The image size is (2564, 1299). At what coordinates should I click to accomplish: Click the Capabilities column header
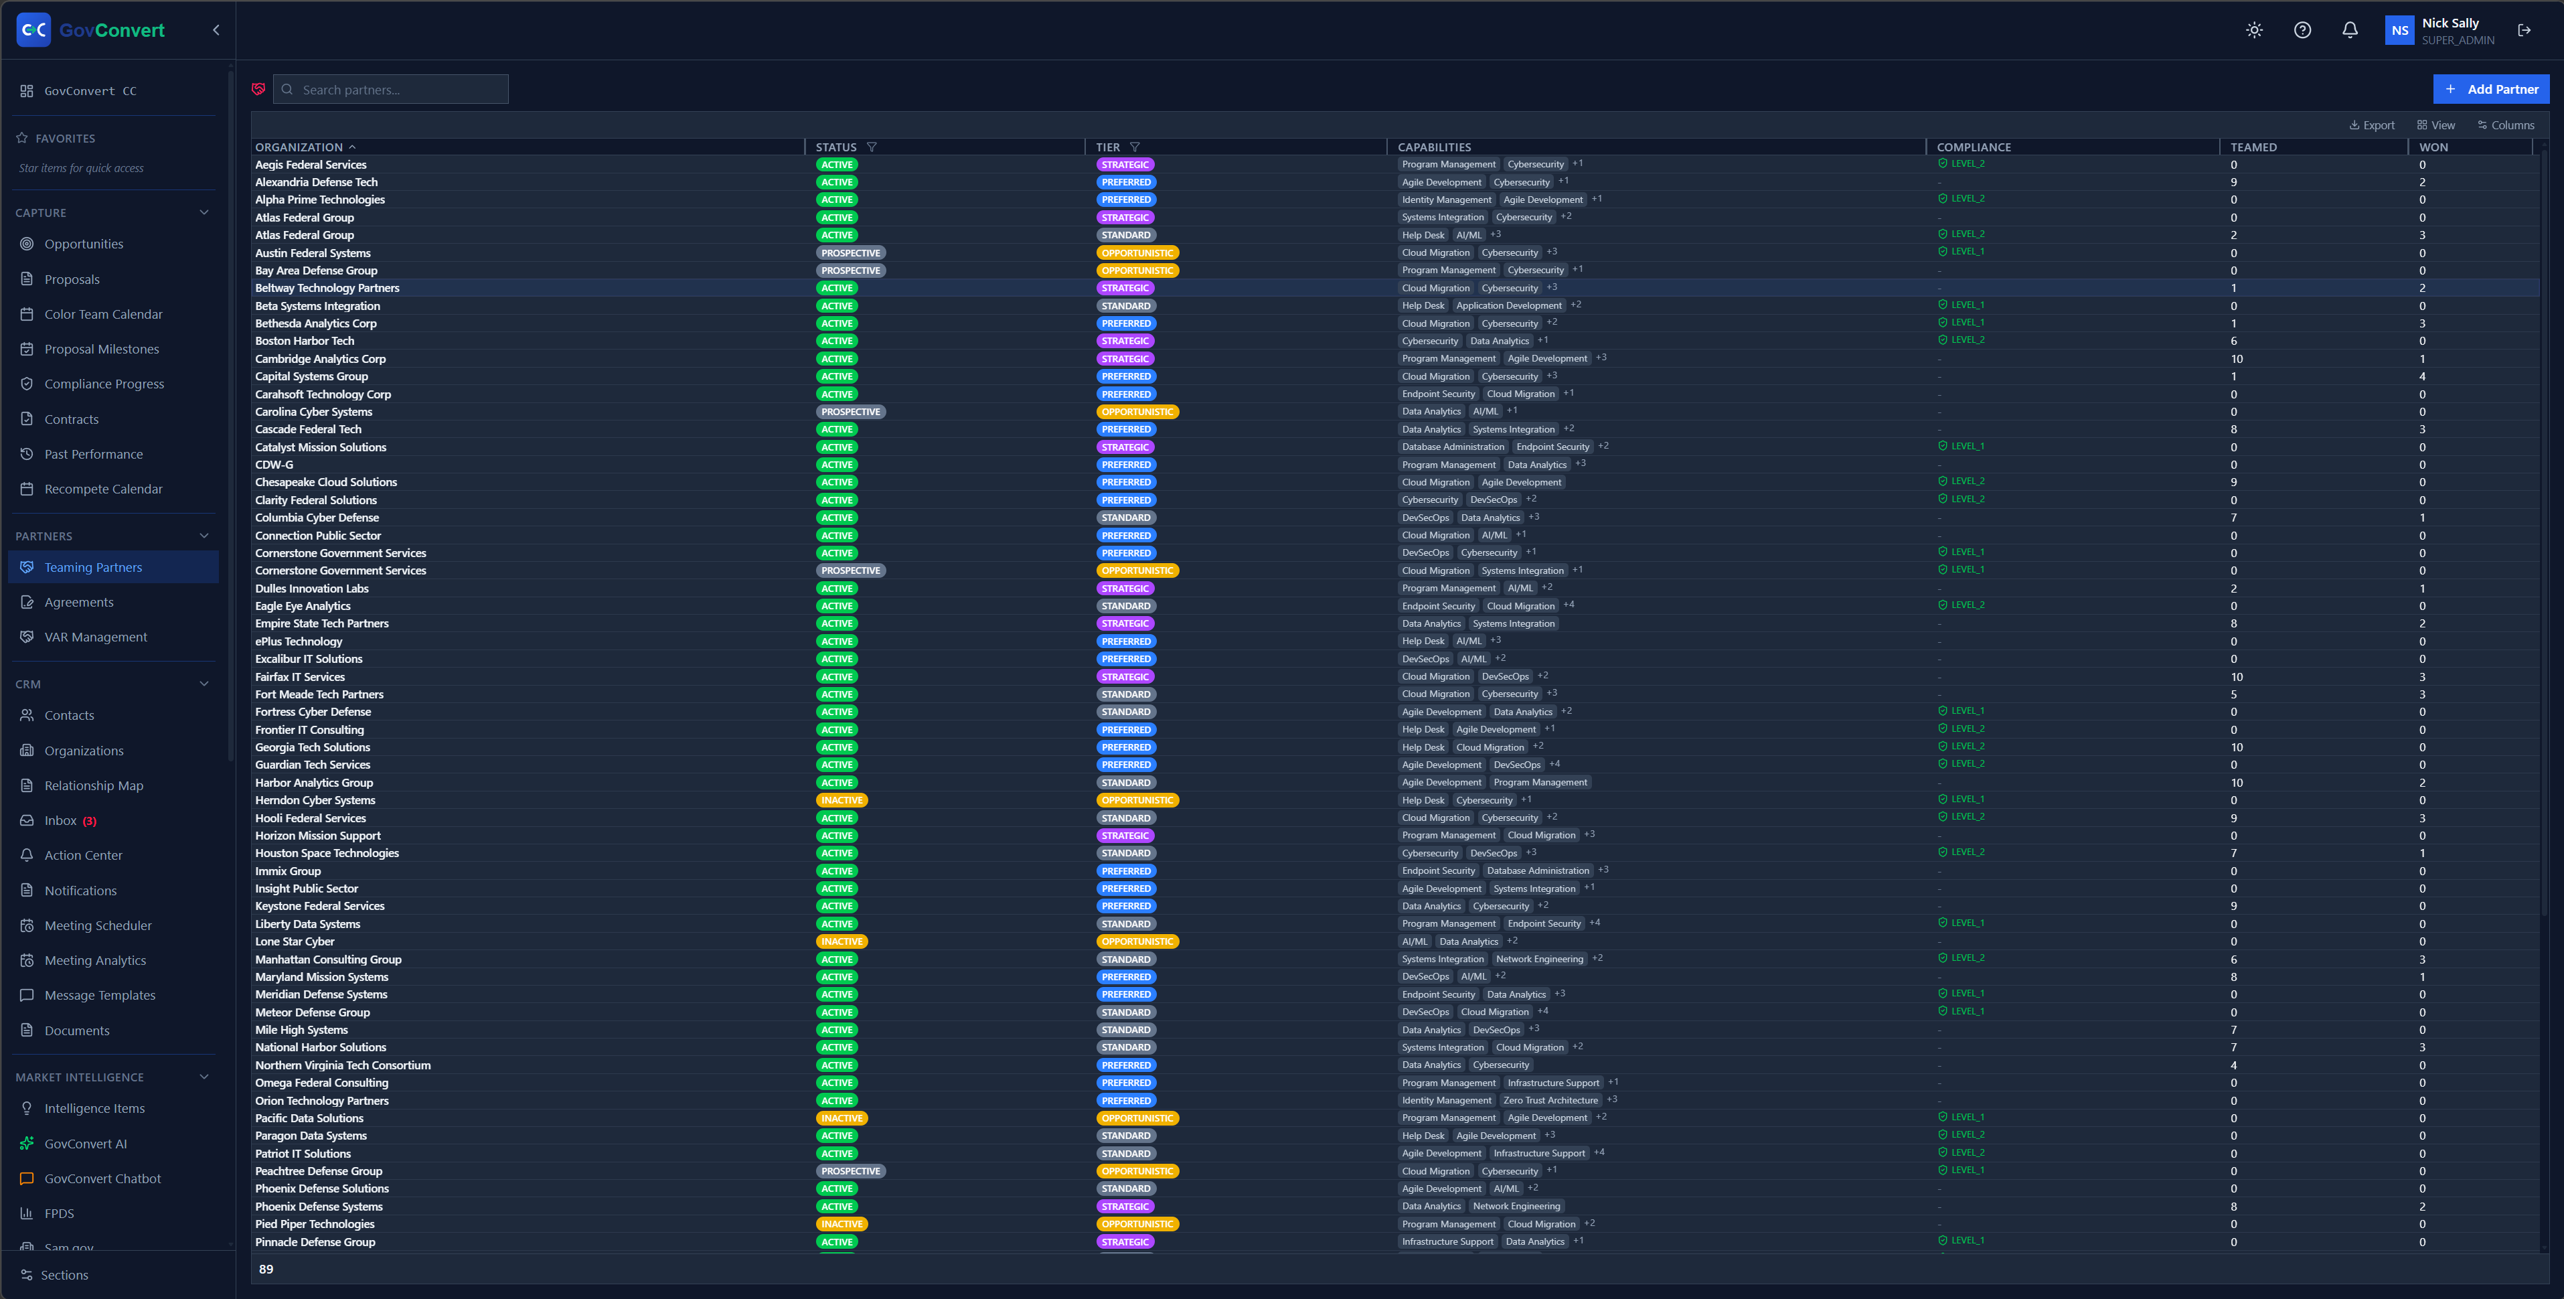click(x=1434, y=147)
